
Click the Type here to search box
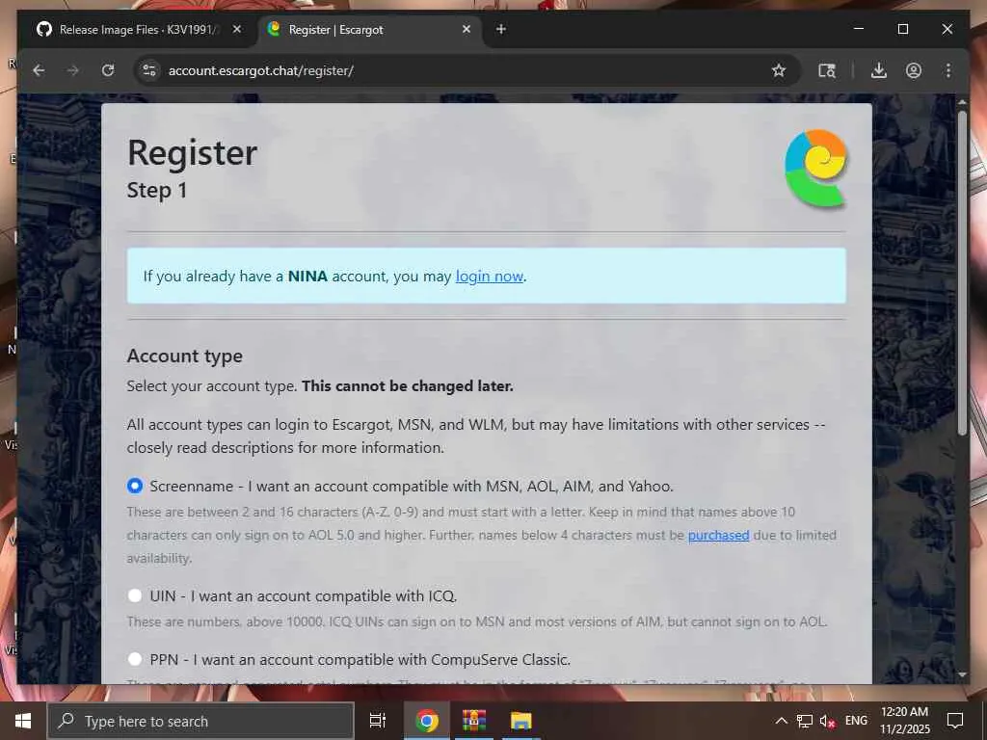click(x=201, y=721)
